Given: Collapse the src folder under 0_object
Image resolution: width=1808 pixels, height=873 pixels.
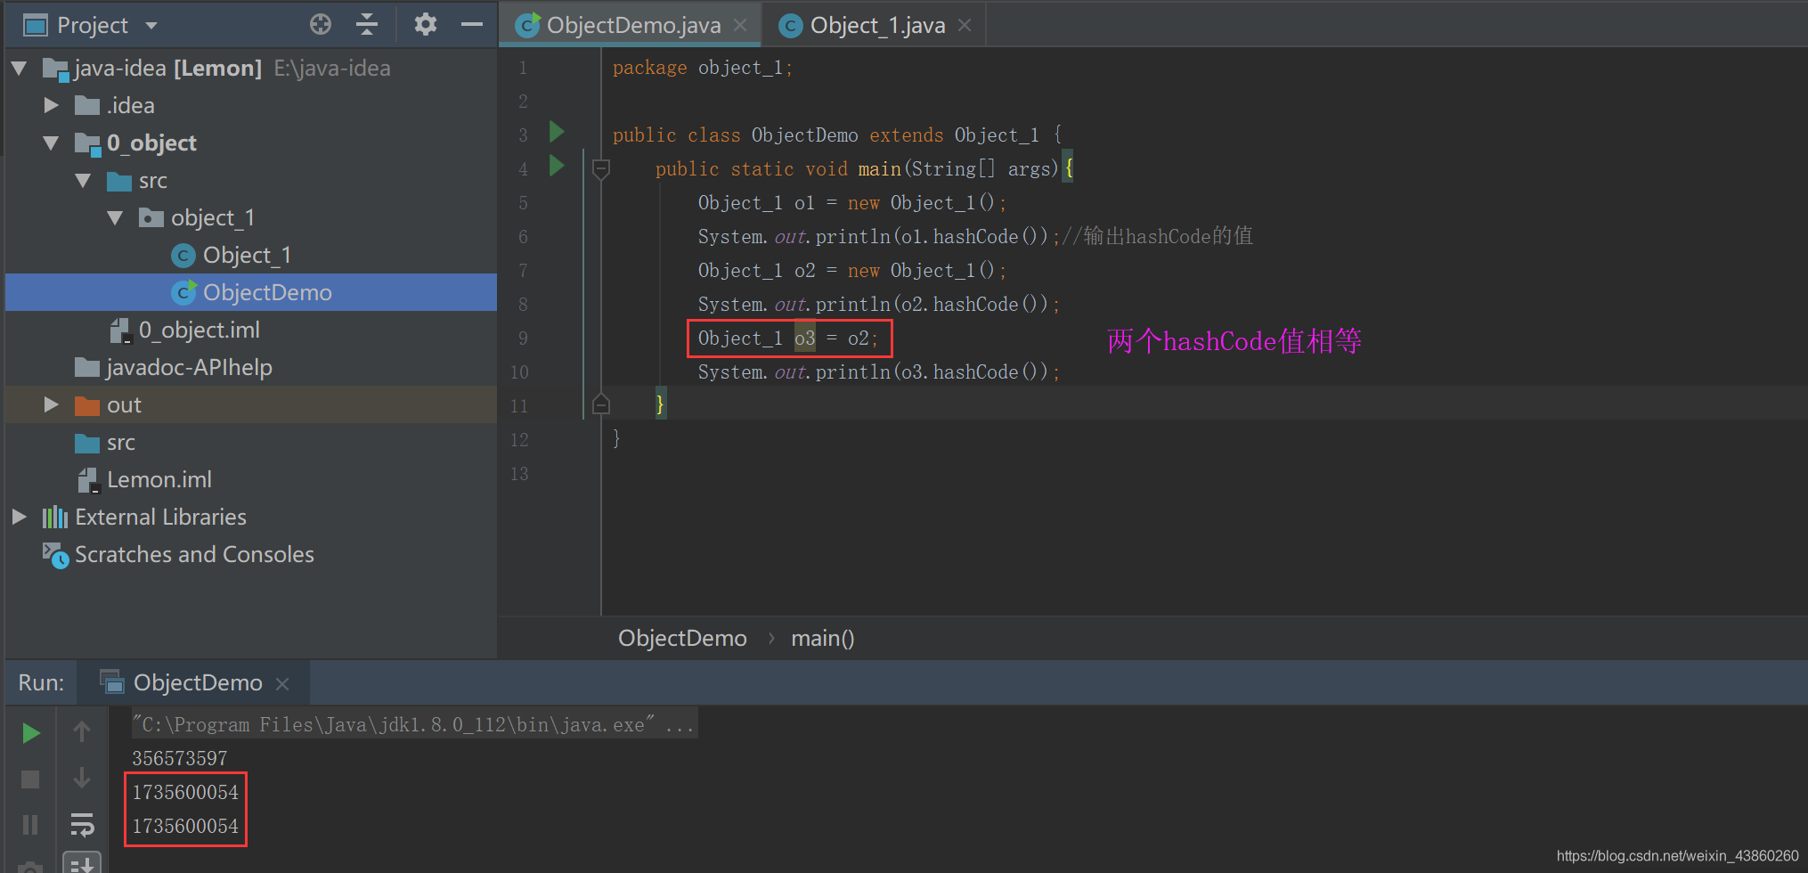Looking at the screenshot, I should click(x=84, y=181).
